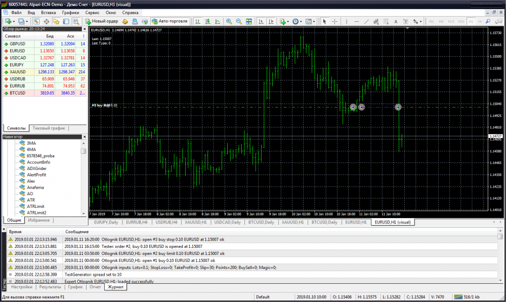Open the Графики menu
This screenshot has width=506, height=302.
(70, 13)
